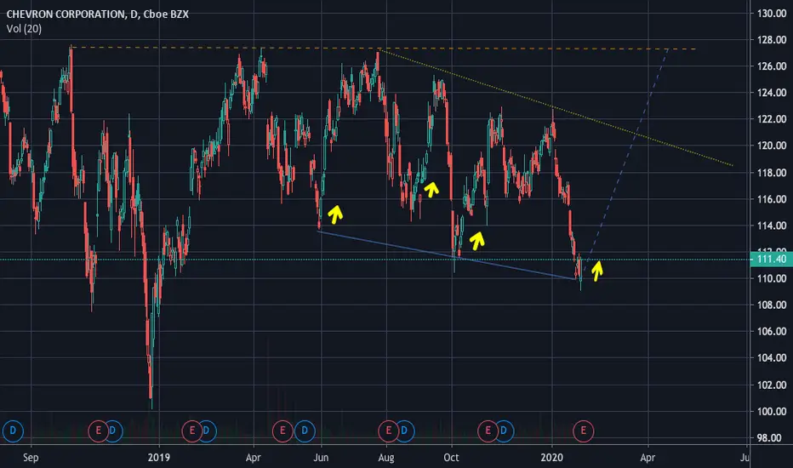This screenshot has height=468, width=793.
Task: Click the 100.00 price axis label
Action: tap(772, 411)
